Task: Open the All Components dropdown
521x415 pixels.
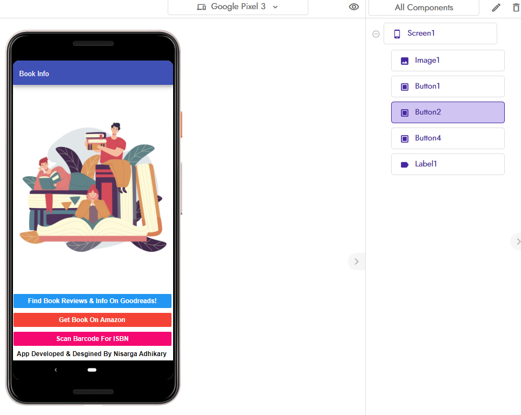Action: click(x=424, y=8)
